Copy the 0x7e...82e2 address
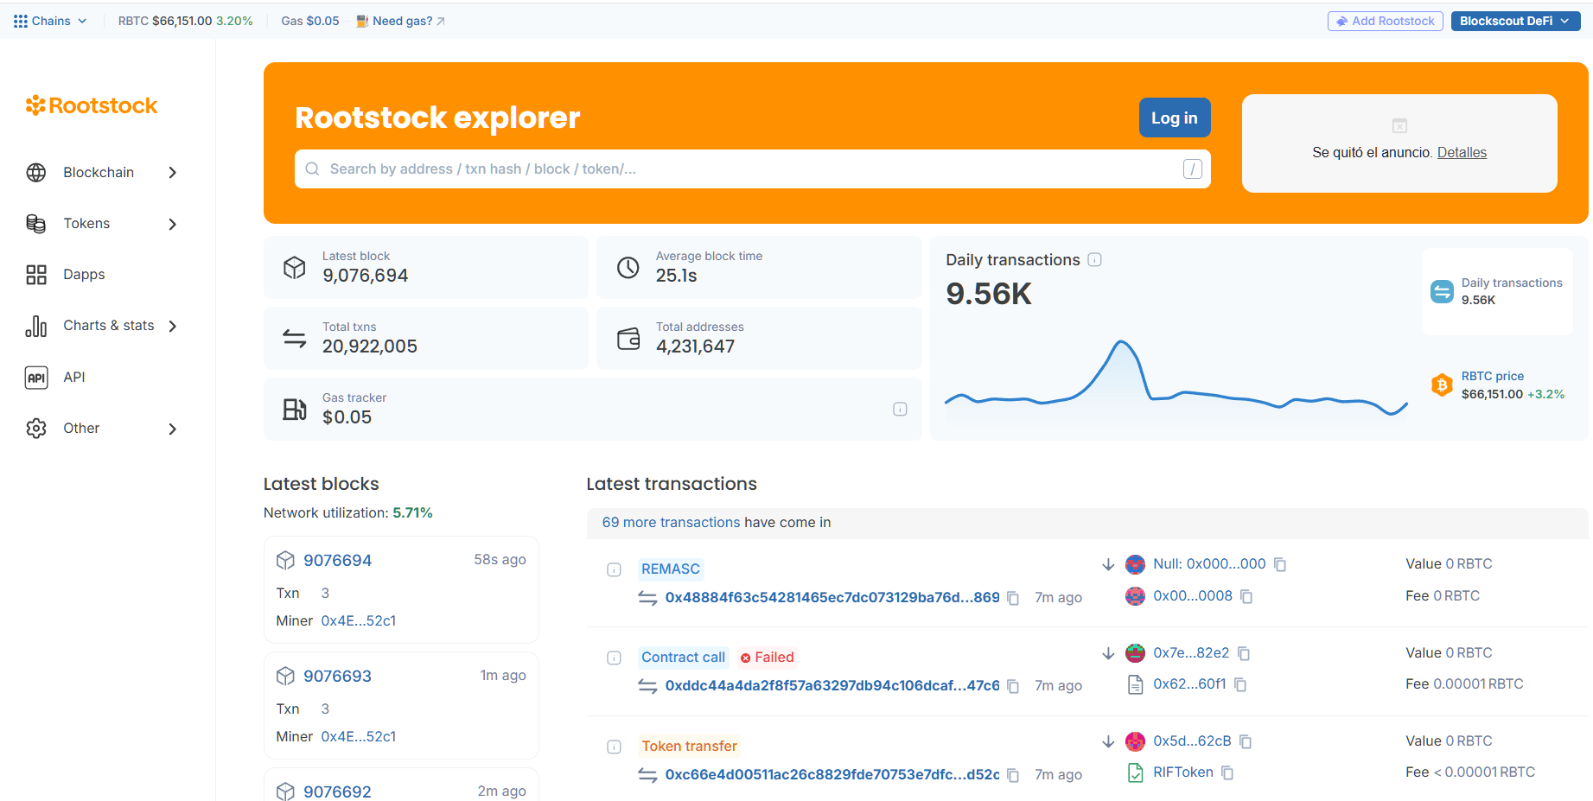 (1244, 653)
